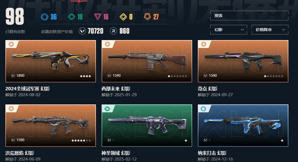
Task: Click the VP price icon on 西部未来 card
Action: [x=109, y=76]
